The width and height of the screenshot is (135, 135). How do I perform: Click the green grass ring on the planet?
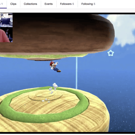click(x=44, y=115)
